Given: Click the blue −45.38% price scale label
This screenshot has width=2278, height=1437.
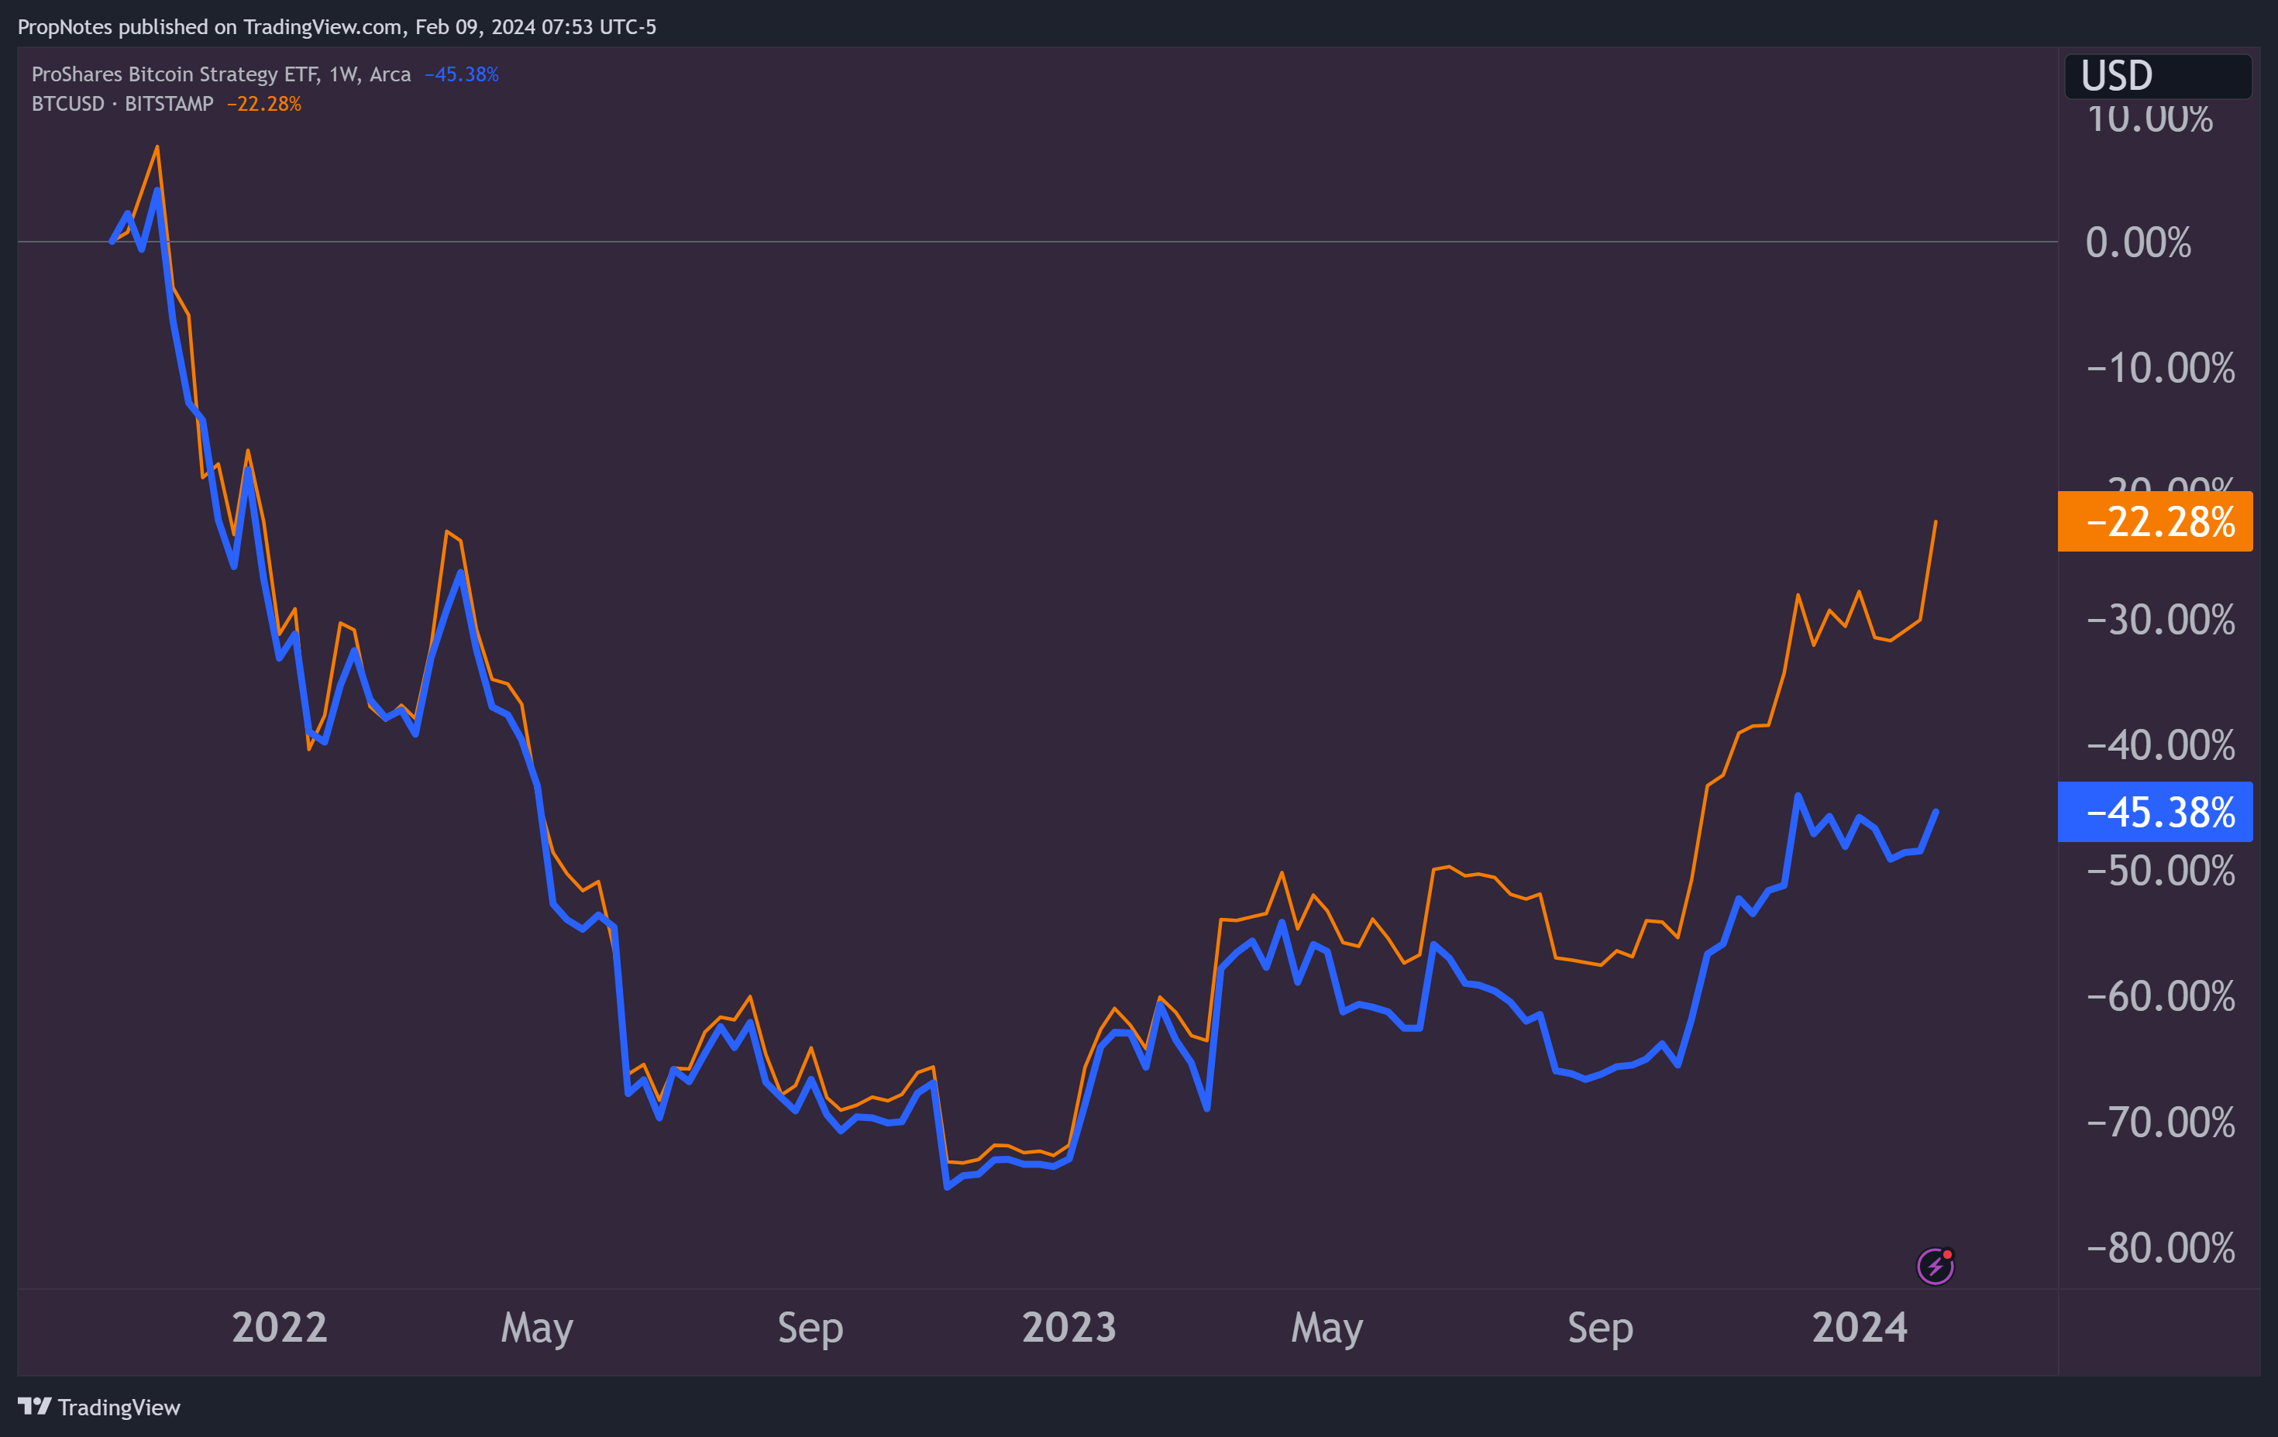Looking at the screenshot, I should [2155, 812].
